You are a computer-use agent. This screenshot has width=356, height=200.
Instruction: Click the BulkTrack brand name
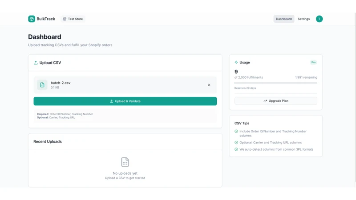[x=46, y=19]
